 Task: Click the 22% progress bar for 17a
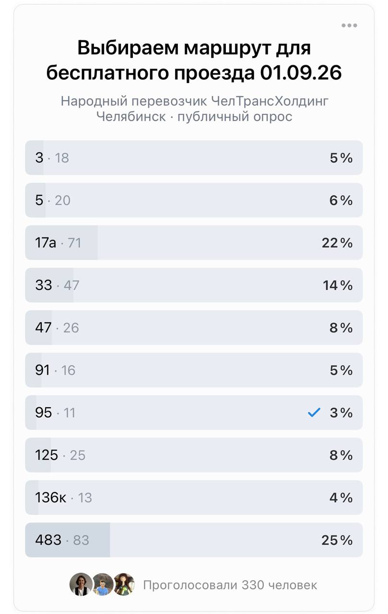62,243
